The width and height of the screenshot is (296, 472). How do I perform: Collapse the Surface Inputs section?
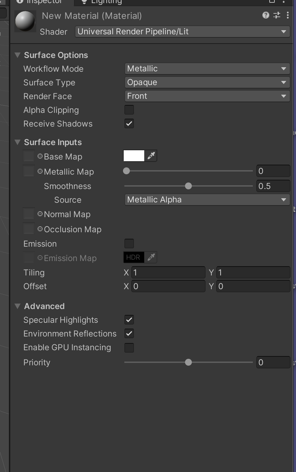click(18, 142)
